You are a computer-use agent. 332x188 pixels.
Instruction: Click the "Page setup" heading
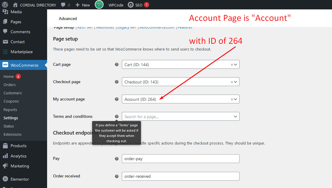pyautogui.click(x=65, y=39)
